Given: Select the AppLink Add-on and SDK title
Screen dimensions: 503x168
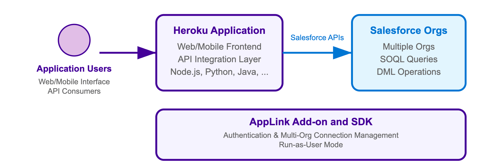Looking at the screenshot, I should pyautogui.click(x=311, y=122).
